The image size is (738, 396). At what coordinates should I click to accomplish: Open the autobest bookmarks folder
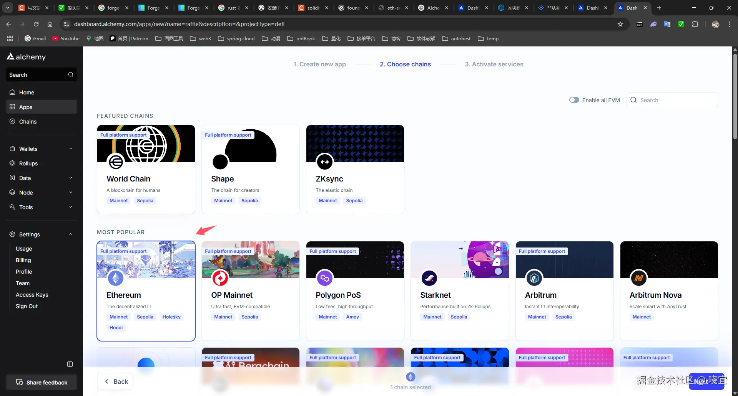456,38
